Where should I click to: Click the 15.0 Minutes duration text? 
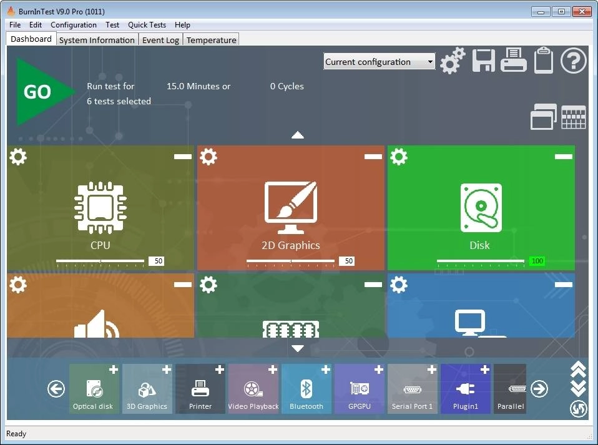[199, 86]
